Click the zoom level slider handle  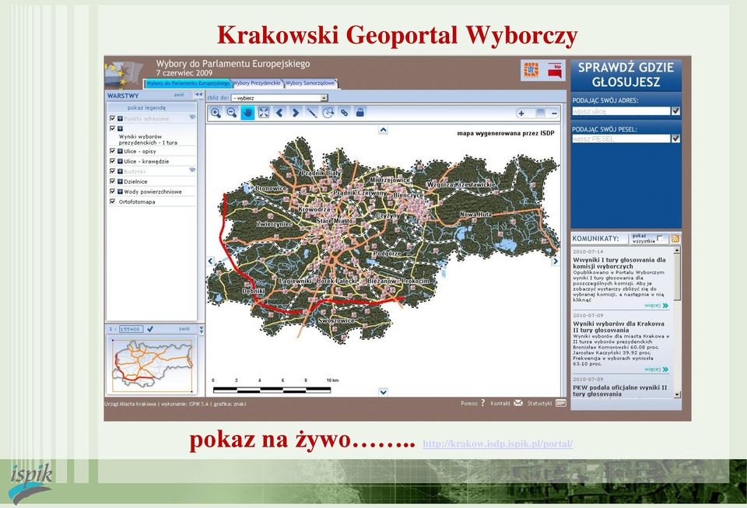click(540, 113)
